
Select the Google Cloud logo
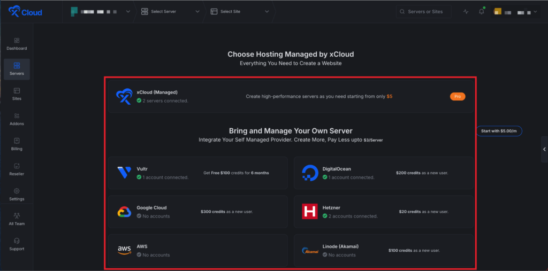(124, 212)
